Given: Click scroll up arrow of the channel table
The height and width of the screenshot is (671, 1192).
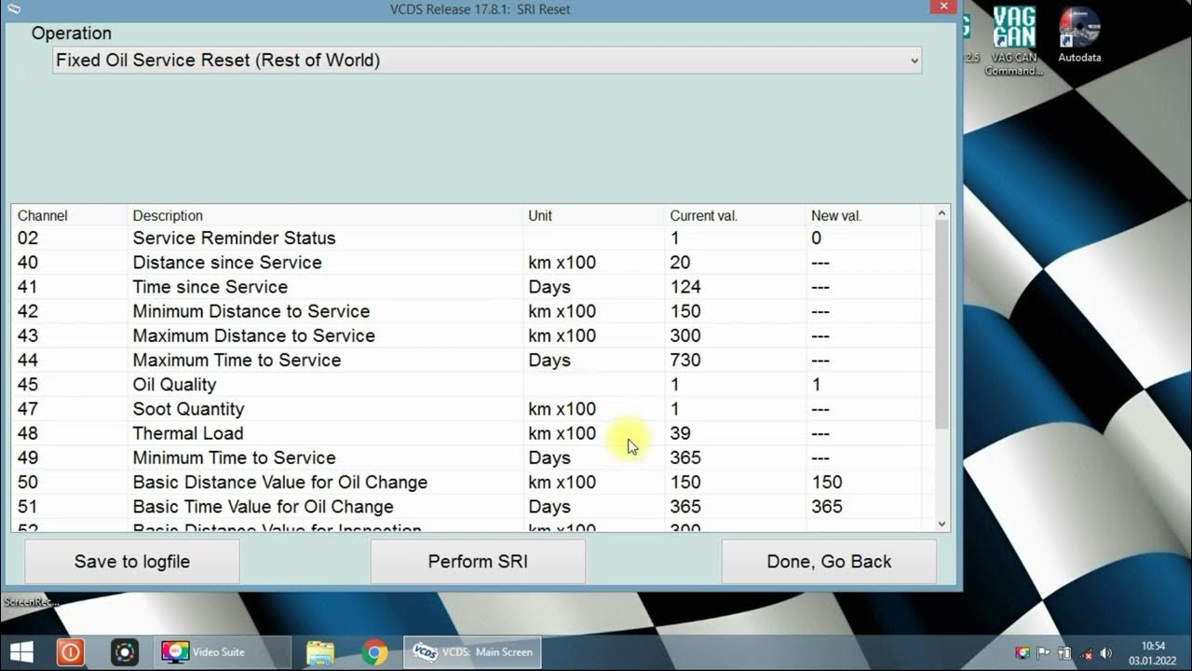Looking at the screenshot, I should point(941,213).
